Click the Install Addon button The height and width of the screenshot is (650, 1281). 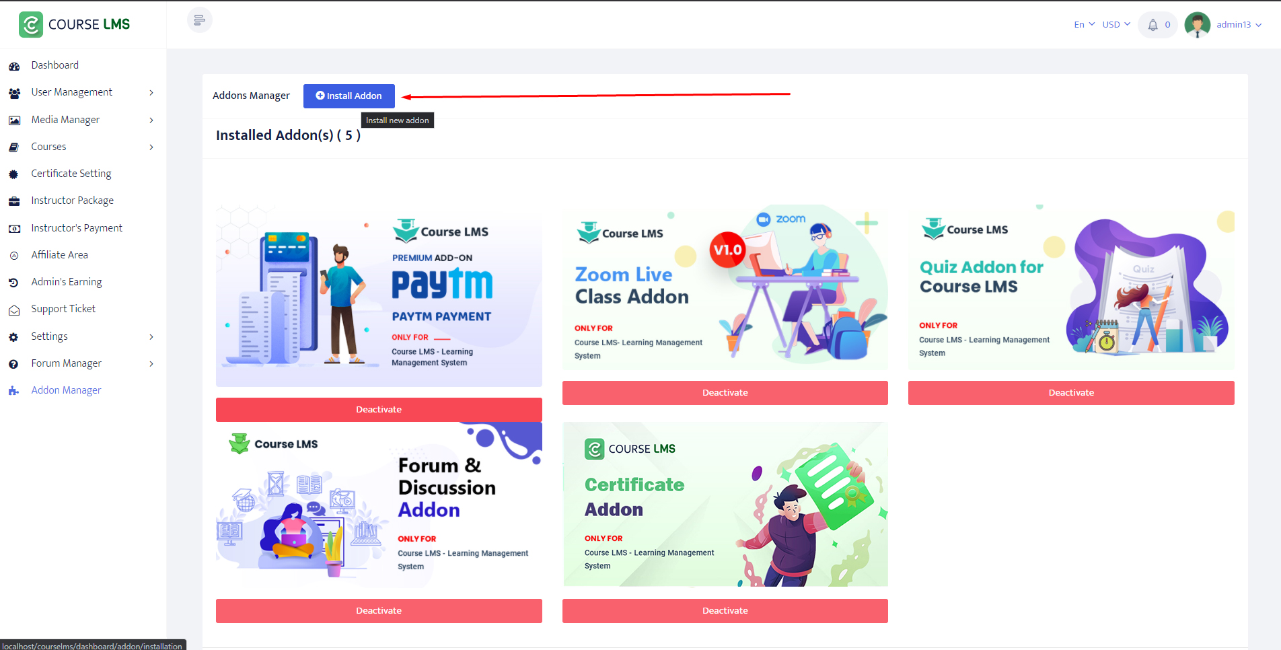point(349,96)
